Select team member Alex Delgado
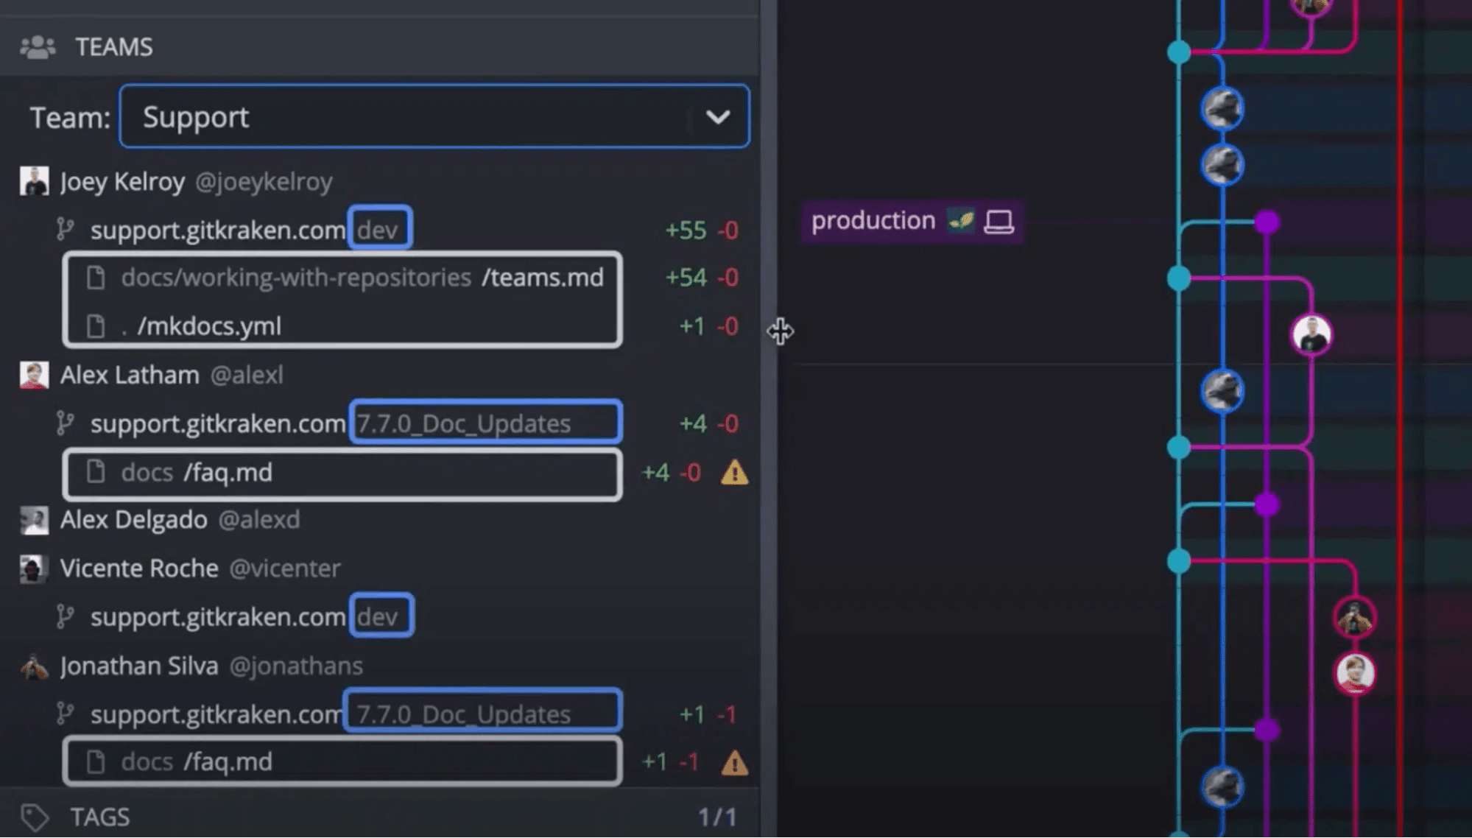This screenshot has height=838, width=1472. click(x=133, y=520)
